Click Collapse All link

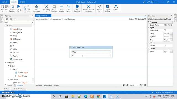point(142,19)
